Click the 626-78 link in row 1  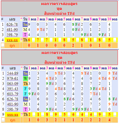point(12,24)
